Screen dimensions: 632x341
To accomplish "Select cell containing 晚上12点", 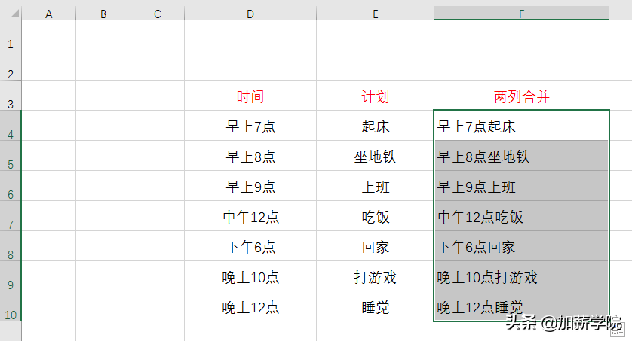I will pos(250,306).
